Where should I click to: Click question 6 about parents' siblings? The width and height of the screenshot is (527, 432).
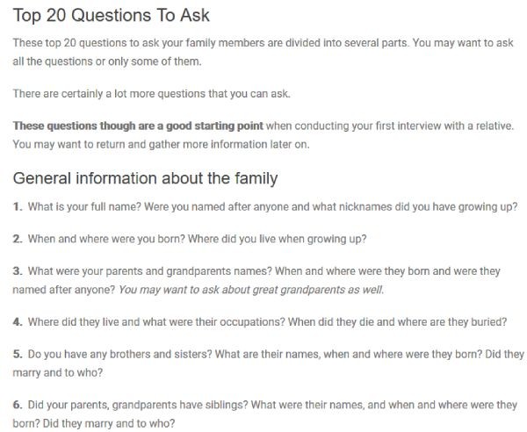pos(265,414)
